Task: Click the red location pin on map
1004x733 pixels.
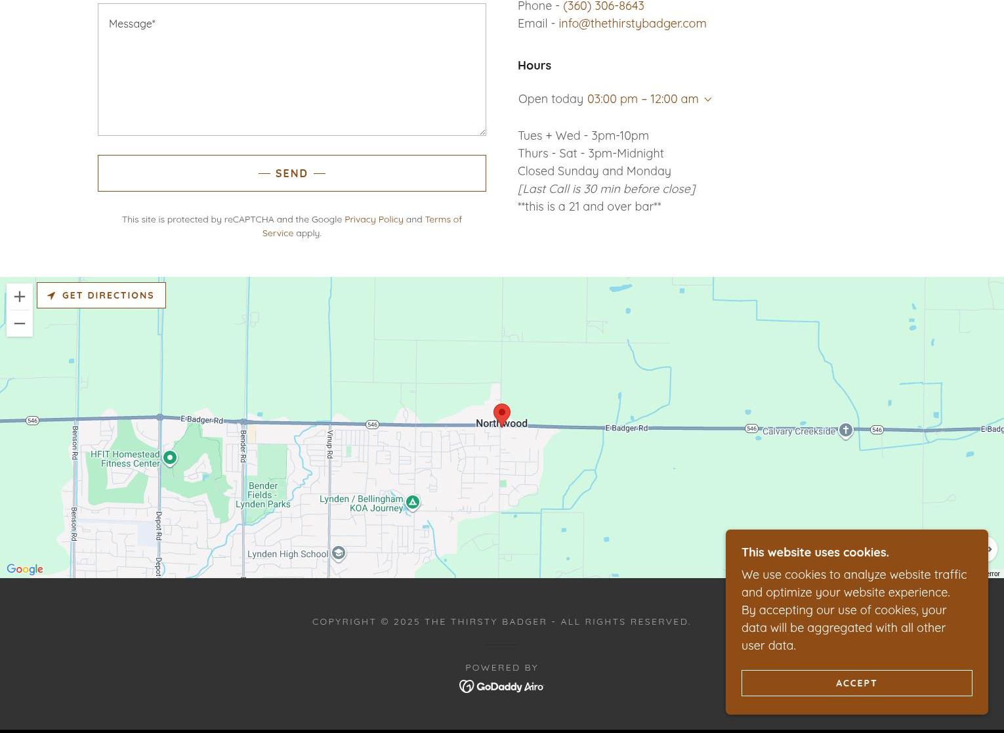Action: (502, 414)
